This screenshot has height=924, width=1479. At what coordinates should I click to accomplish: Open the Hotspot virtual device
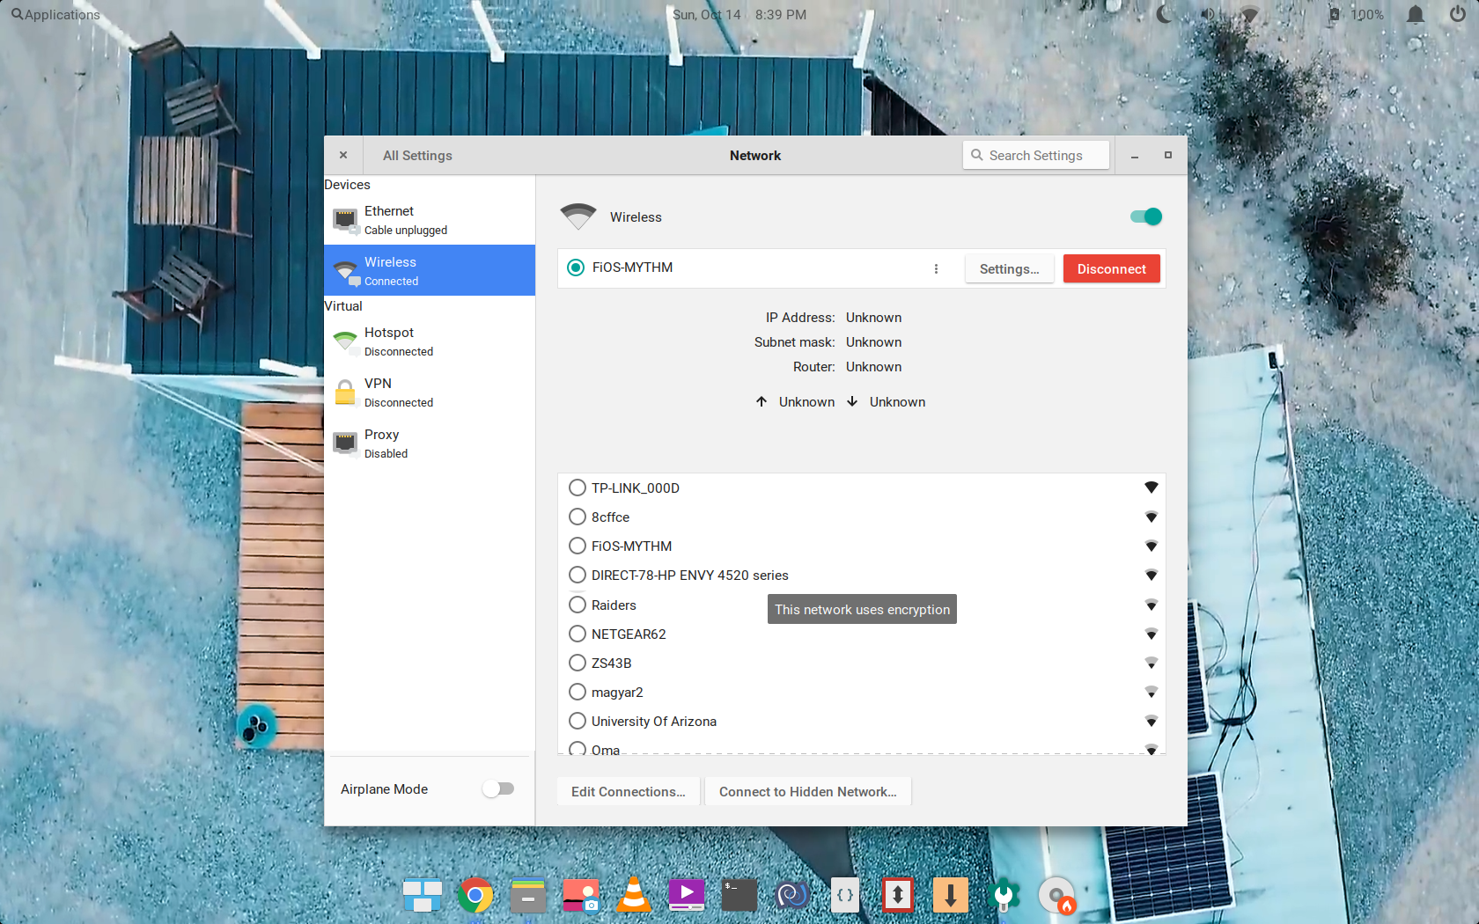tap(430, 341)
